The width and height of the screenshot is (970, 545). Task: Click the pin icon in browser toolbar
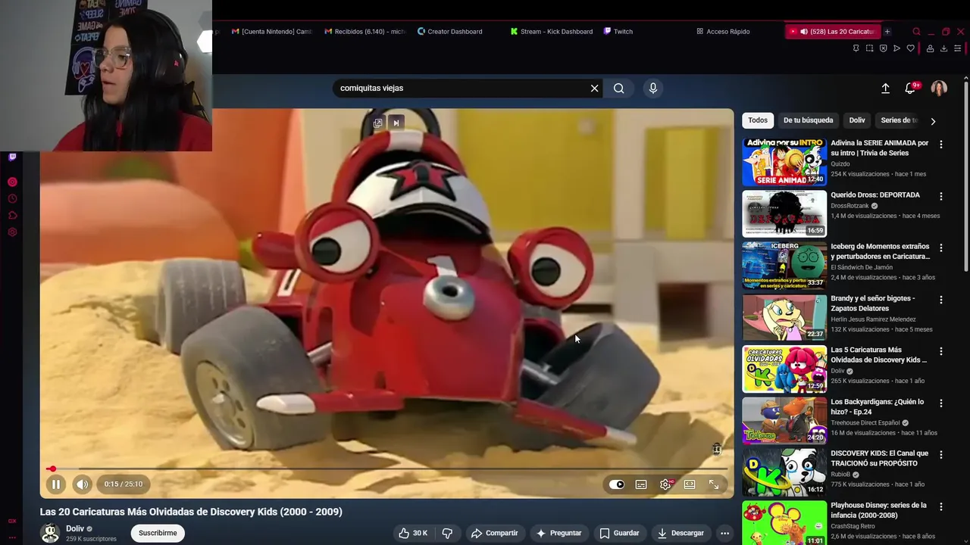pos(856,48)
